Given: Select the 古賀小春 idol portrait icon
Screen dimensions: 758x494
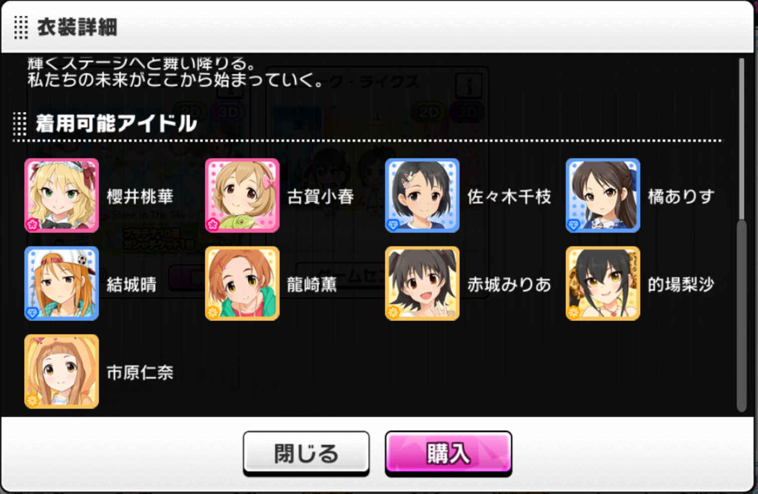Looking at the screenshot, I should pyautogui.click(x=242, y=196).
